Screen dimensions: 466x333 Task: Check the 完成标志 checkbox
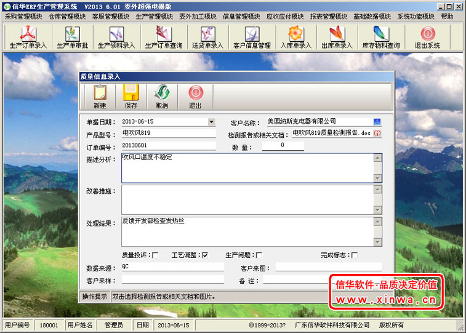tap(354, 255)
